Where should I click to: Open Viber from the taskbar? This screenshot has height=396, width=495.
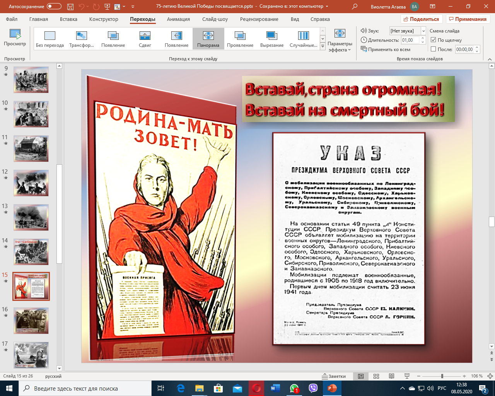(x=313, y=388)
